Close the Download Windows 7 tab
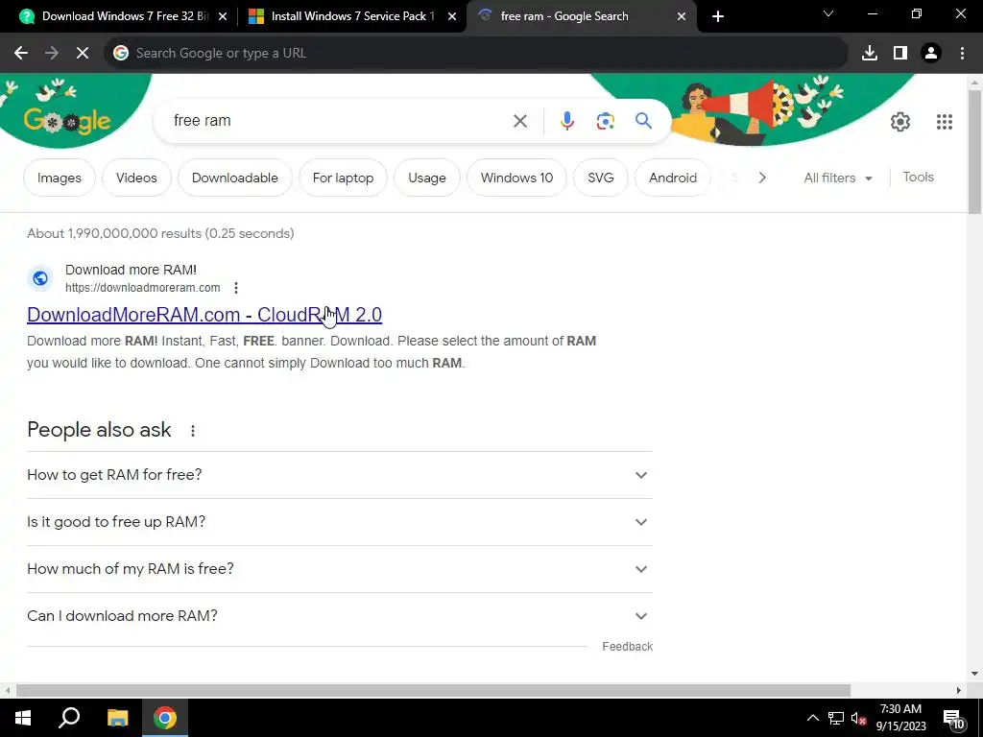 point(223,16)
